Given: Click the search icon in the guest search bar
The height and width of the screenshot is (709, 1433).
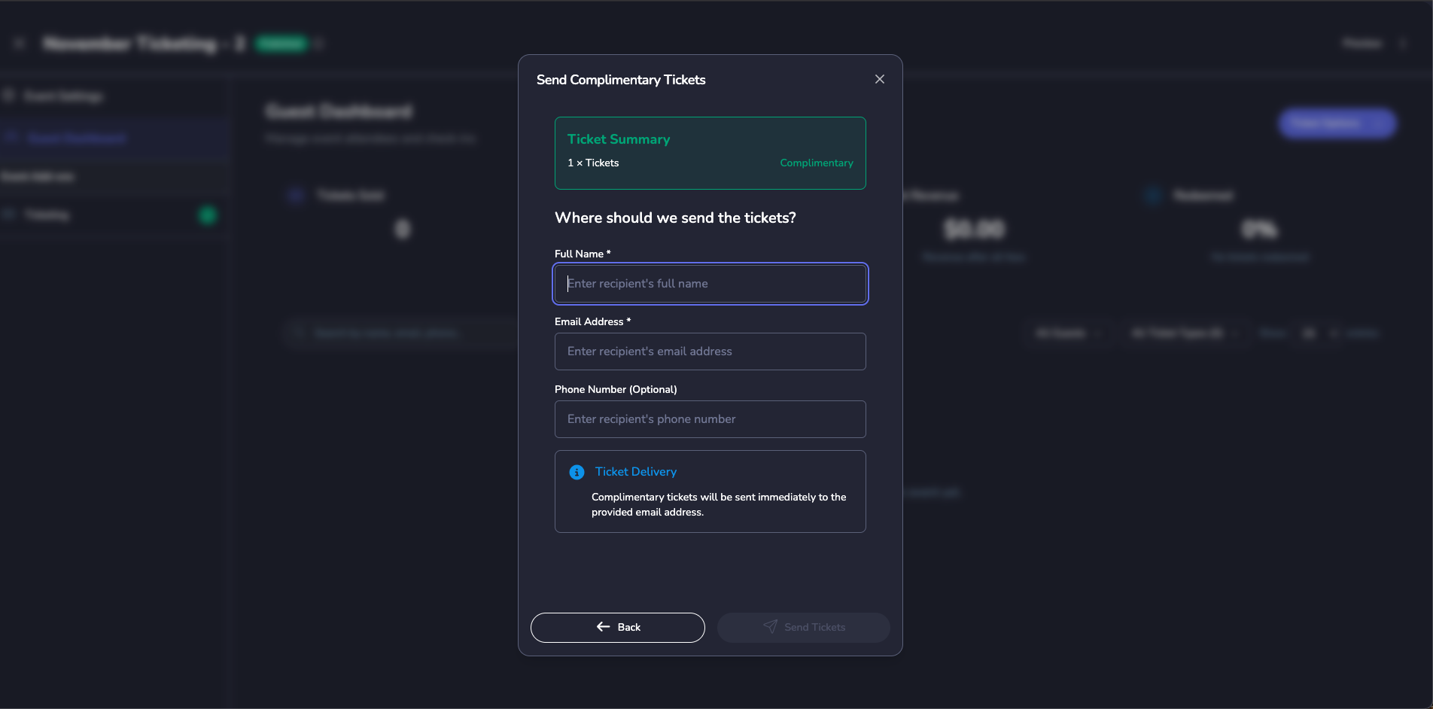Looking at the screenshot, I should (297, 333).
